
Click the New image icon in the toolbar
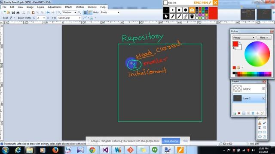pos(4,12)
